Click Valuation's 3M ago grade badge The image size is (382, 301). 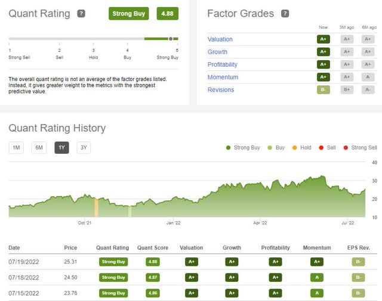coord(347,39)
